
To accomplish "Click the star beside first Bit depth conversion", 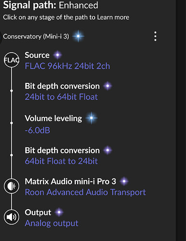I will 108,86.
